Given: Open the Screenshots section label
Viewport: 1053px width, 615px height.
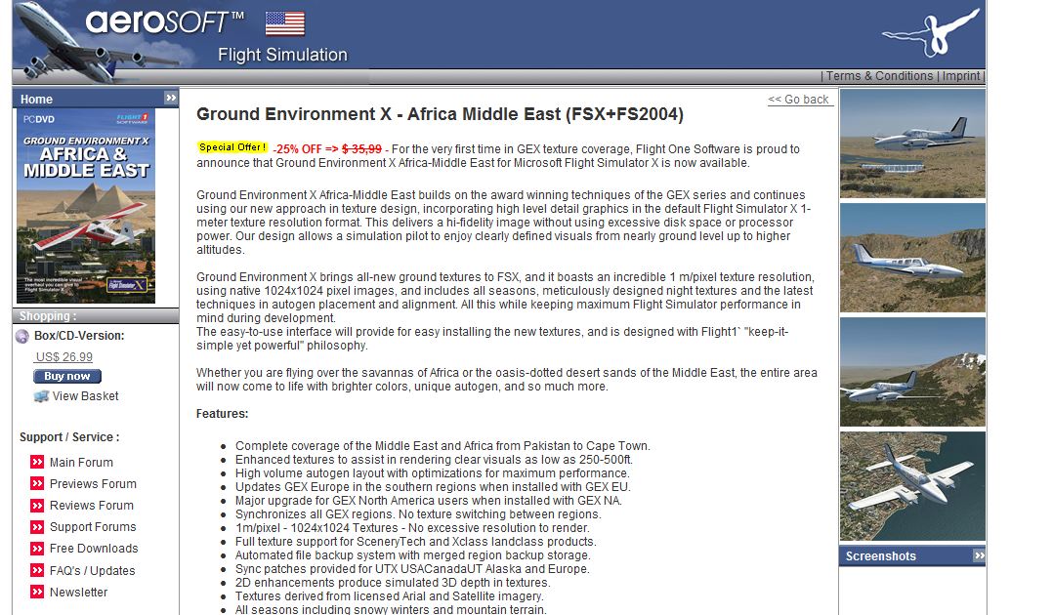Looking at the screenshot, I should [x=880, y=555].
